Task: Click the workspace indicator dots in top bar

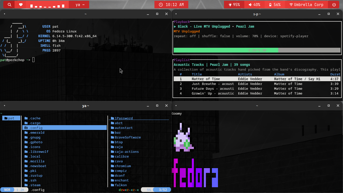Action: click(x=47, y=5)
